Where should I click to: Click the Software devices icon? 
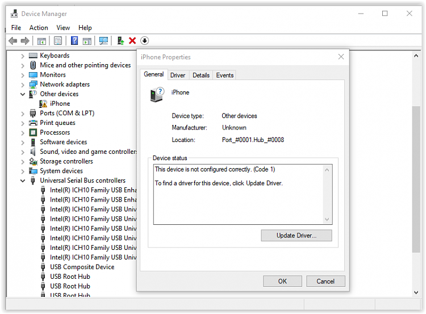click(33, 142)
